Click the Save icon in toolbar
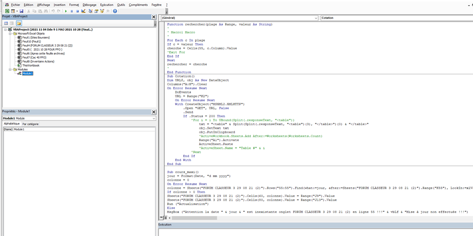 (x=22, y=11)
